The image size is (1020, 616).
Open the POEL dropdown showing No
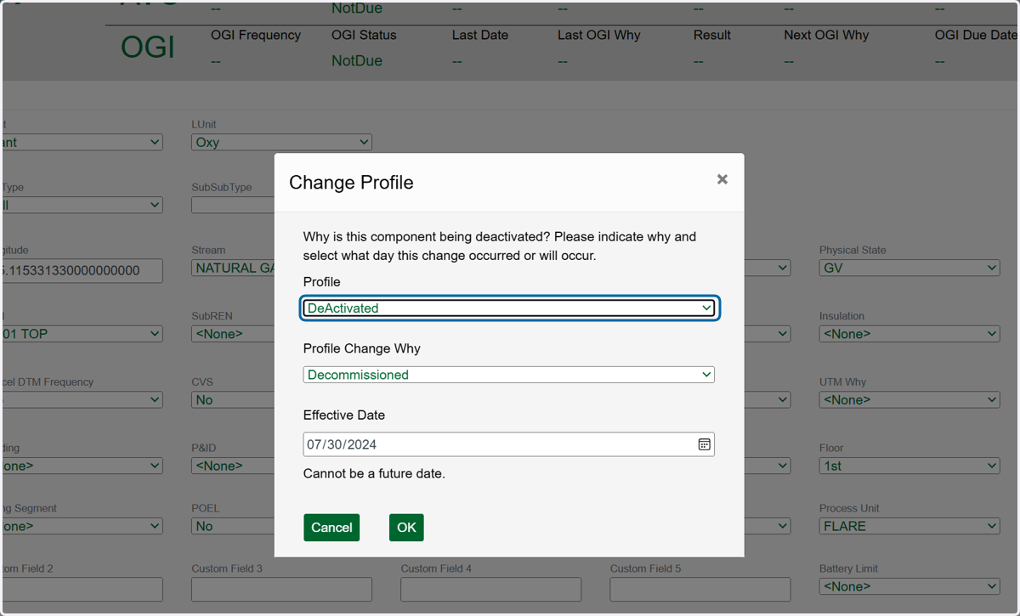tap(233, 526)
